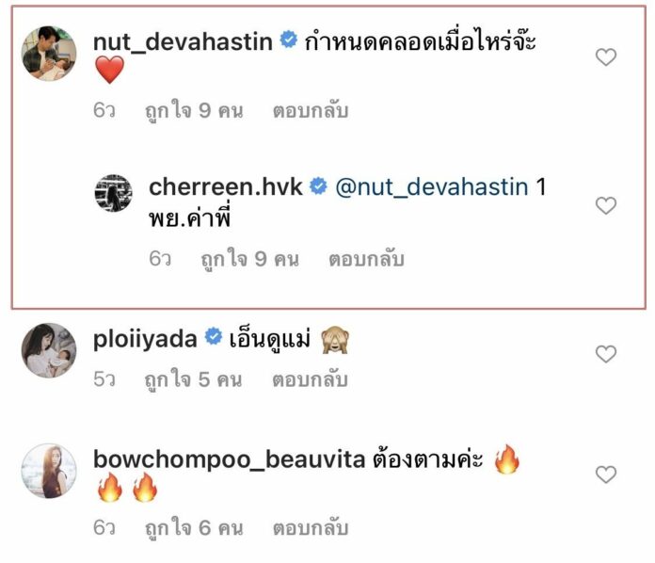
Task: Like nut_devahastin's comment with heart icon
Action: tap(606, 57)
